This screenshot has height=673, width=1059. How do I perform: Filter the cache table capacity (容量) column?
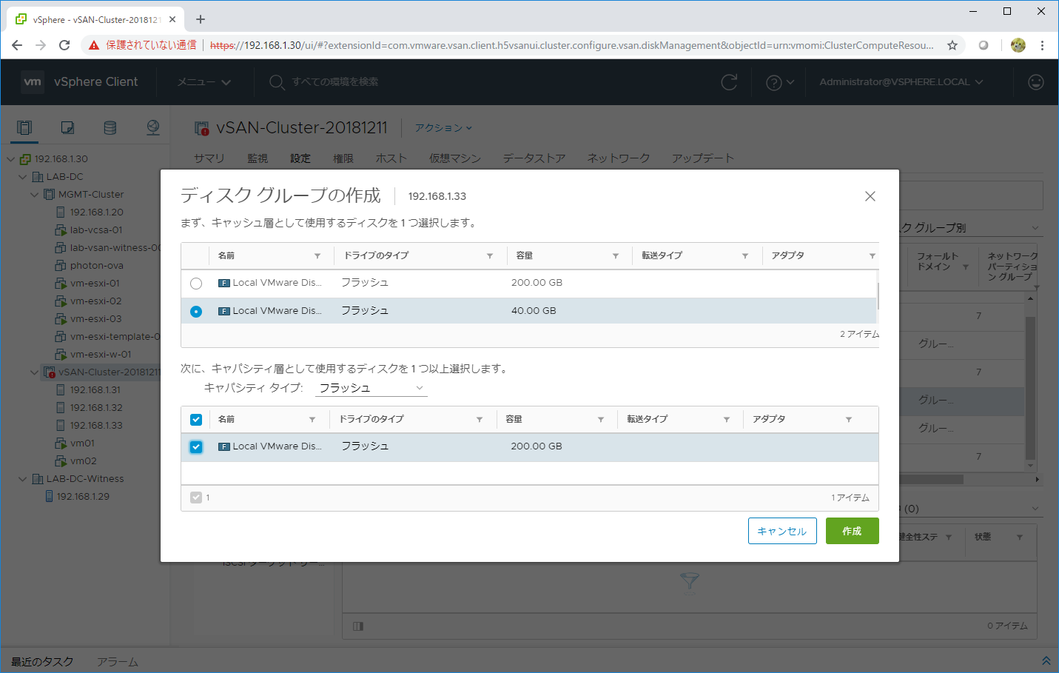pos(616,256)
